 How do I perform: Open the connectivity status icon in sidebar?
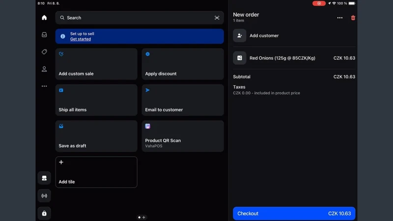click(x=44, y=195)
